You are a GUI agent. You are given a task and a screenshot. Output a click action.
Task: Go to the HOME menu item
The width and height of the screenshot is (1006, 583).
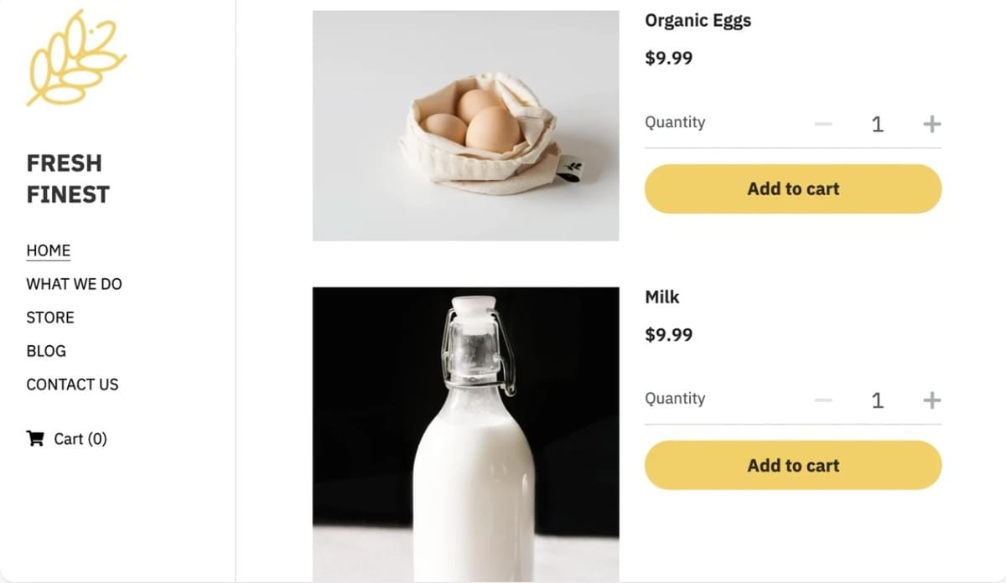49,250
